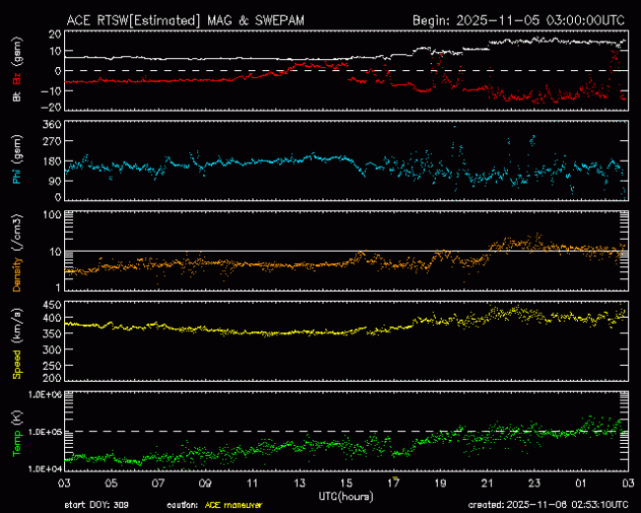Click the '360' tick label on Phi axis
The image size is (641, 513).
52,124
